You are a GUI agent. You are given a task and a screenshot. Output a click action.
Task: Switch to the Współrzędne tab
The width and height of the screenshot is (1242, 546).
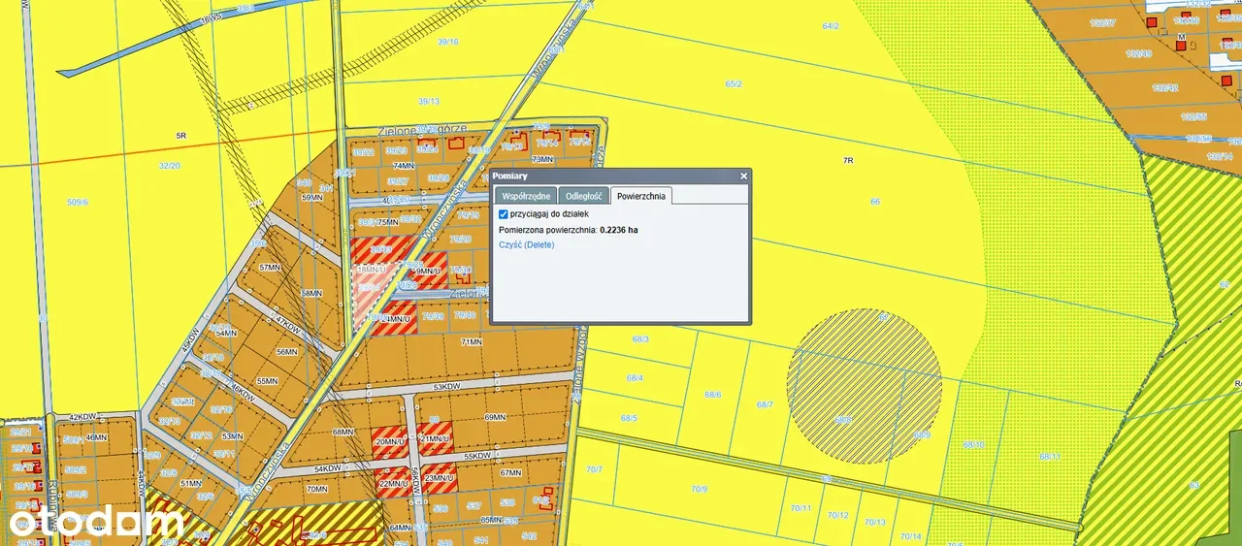[525, 196]
